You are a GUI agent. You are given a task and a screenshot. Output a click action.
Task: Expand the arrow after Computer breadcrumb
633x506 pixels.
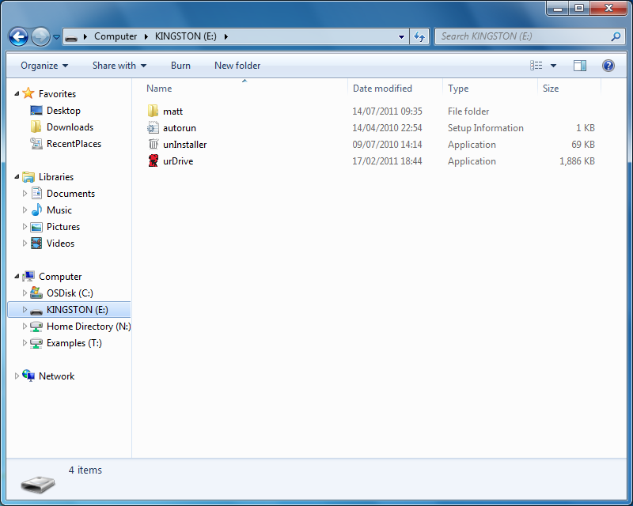click(x=146, y=36)
